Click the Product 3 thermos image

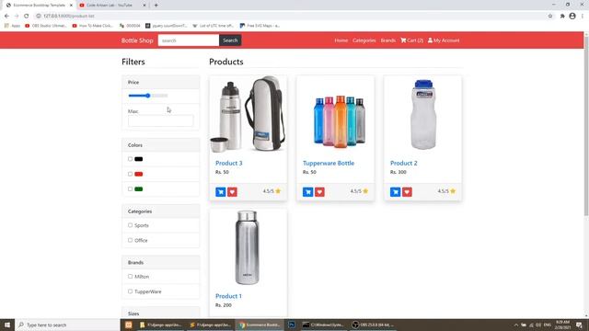[248, 114]
